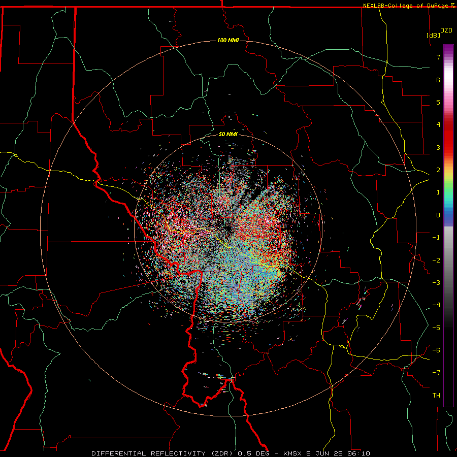Select the -5 value on the scale

(x=436, y=328)
